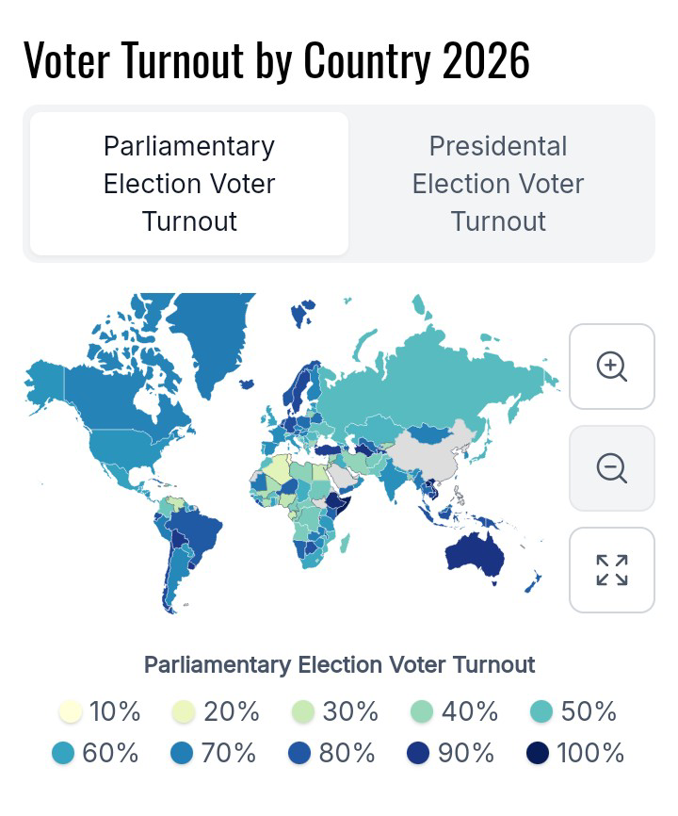Select the 20% legend color swatch
Screen dimensions: 678x816
[x=184, y=712]
